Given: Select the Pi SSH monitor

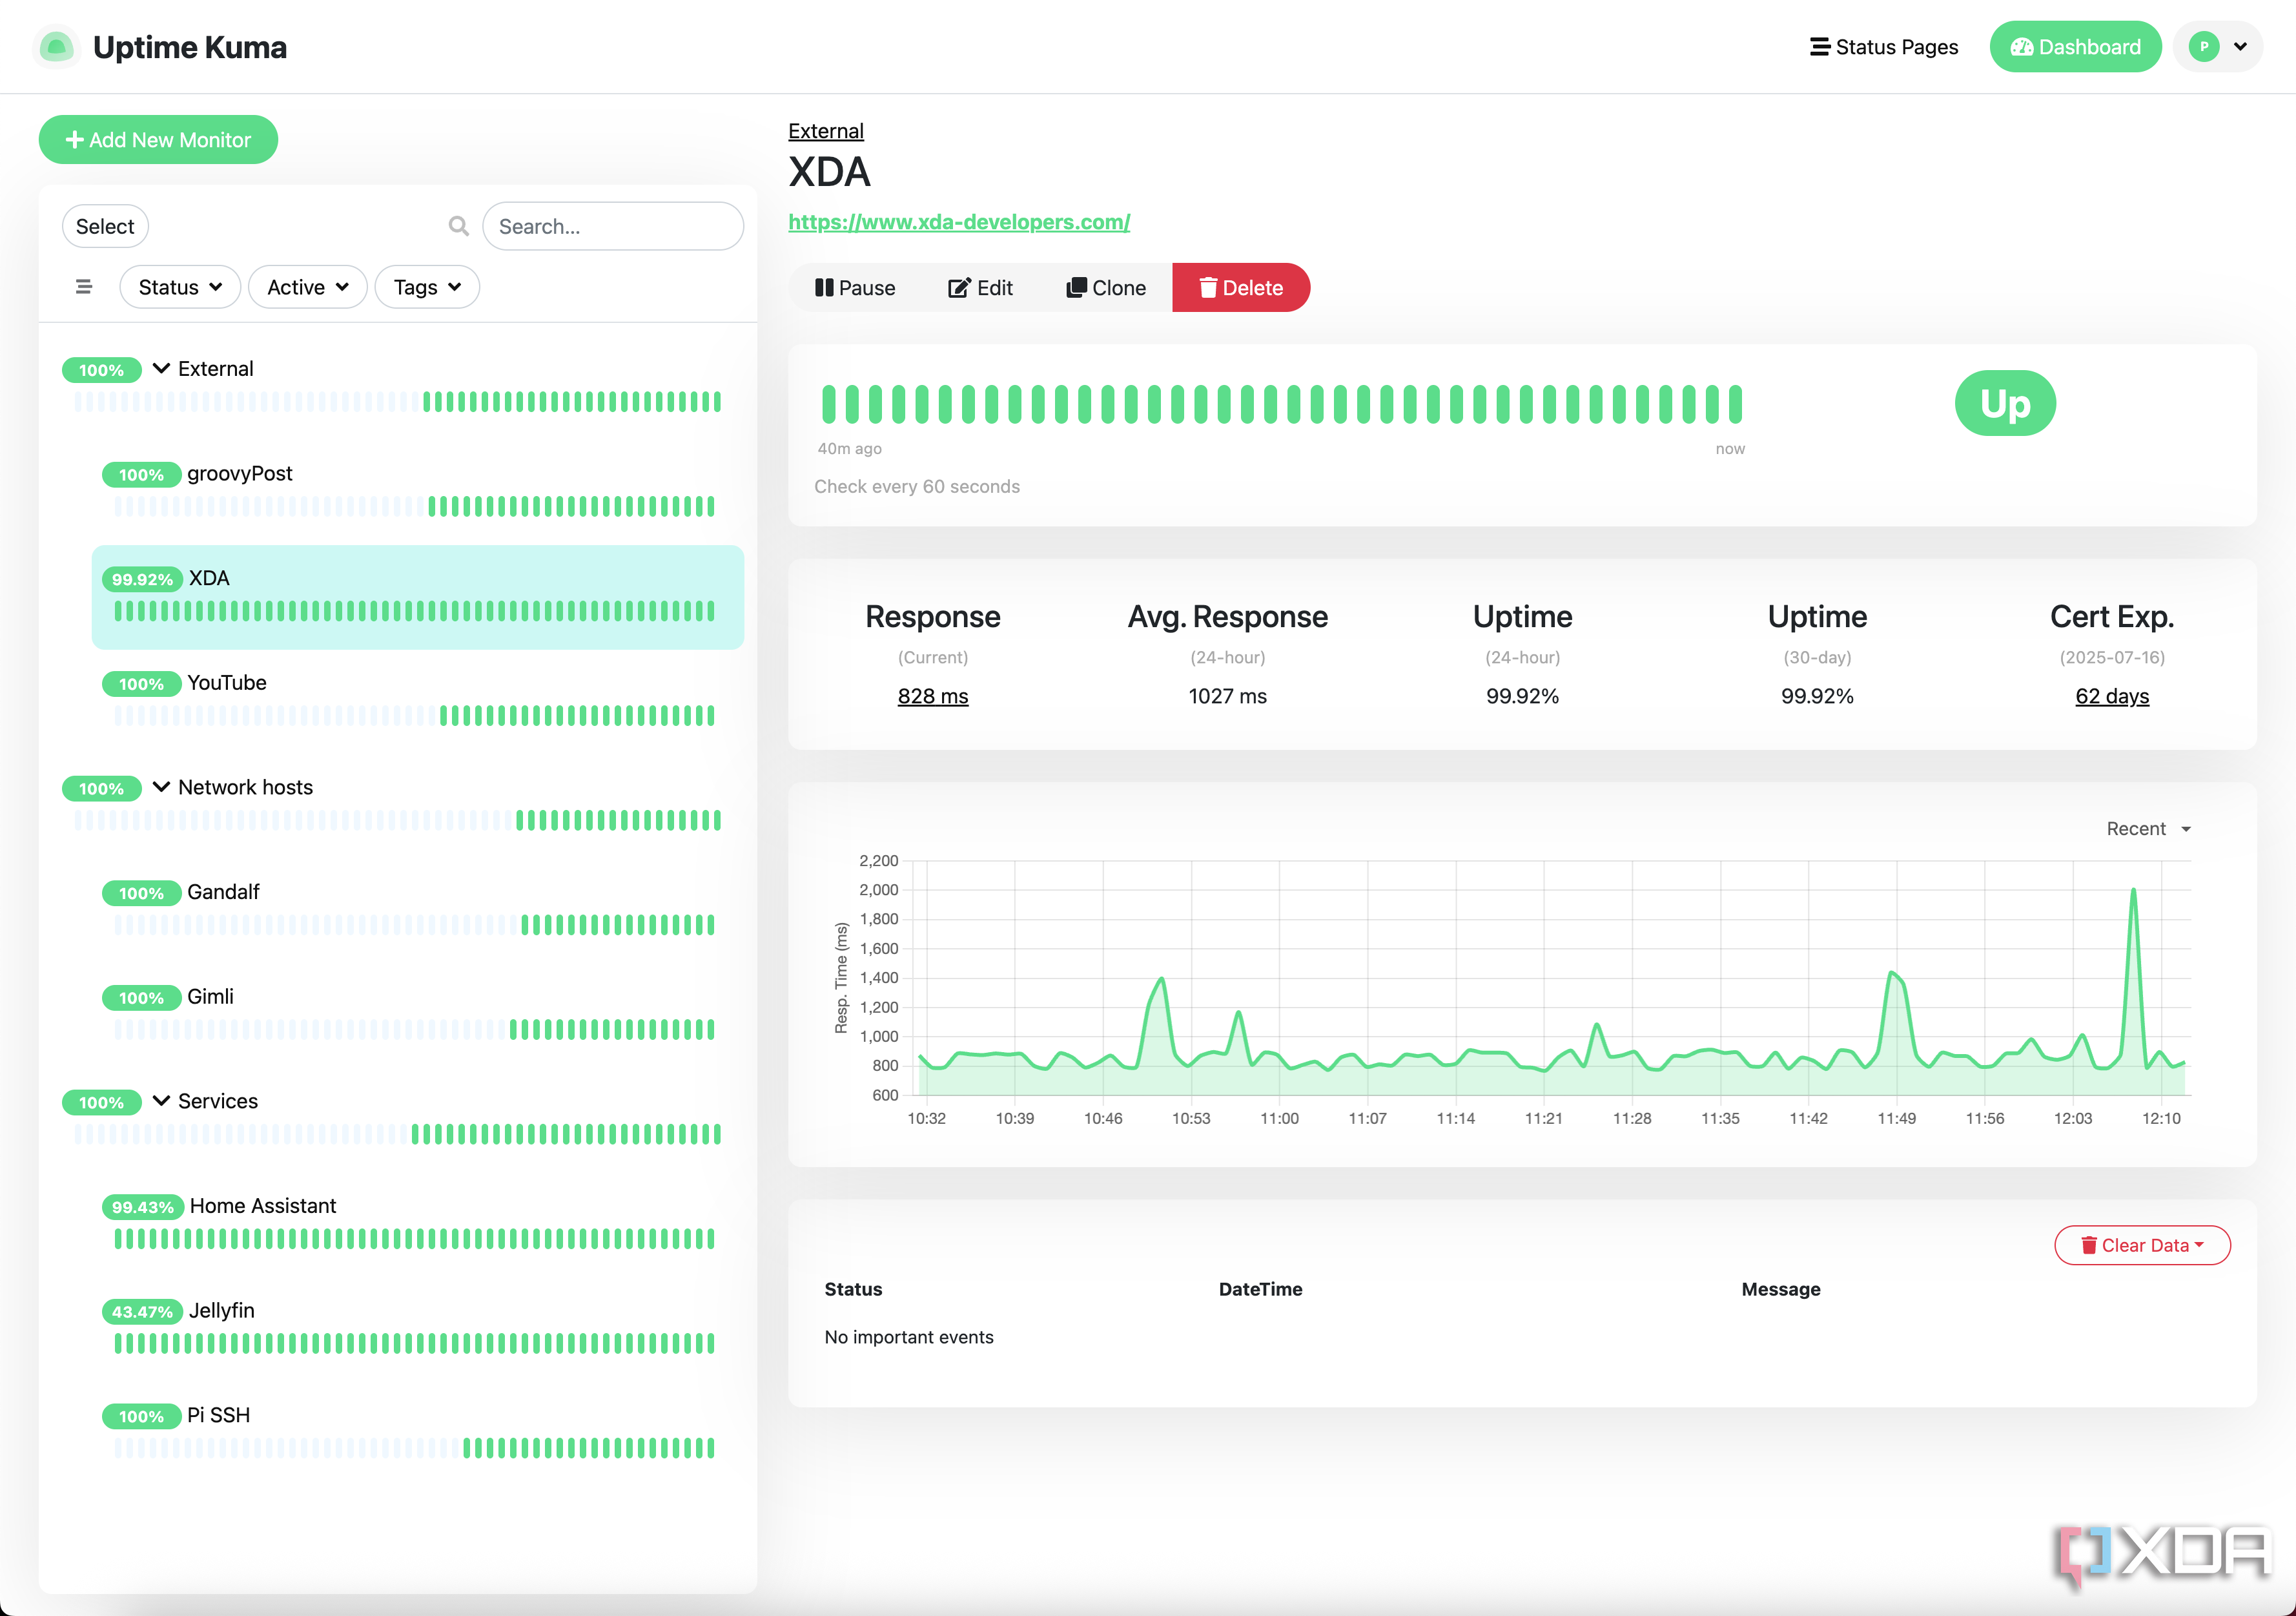Looking at the screenshot, I should (x=418, y=1433).
